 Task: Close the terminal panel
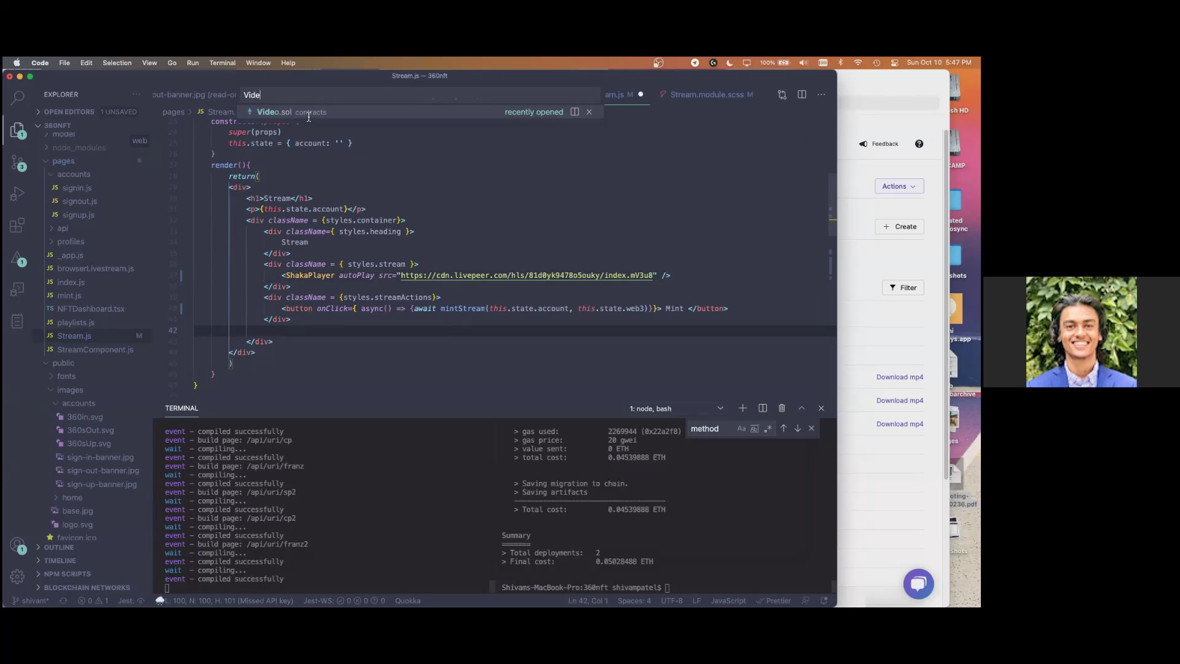(x=821, y=408)
